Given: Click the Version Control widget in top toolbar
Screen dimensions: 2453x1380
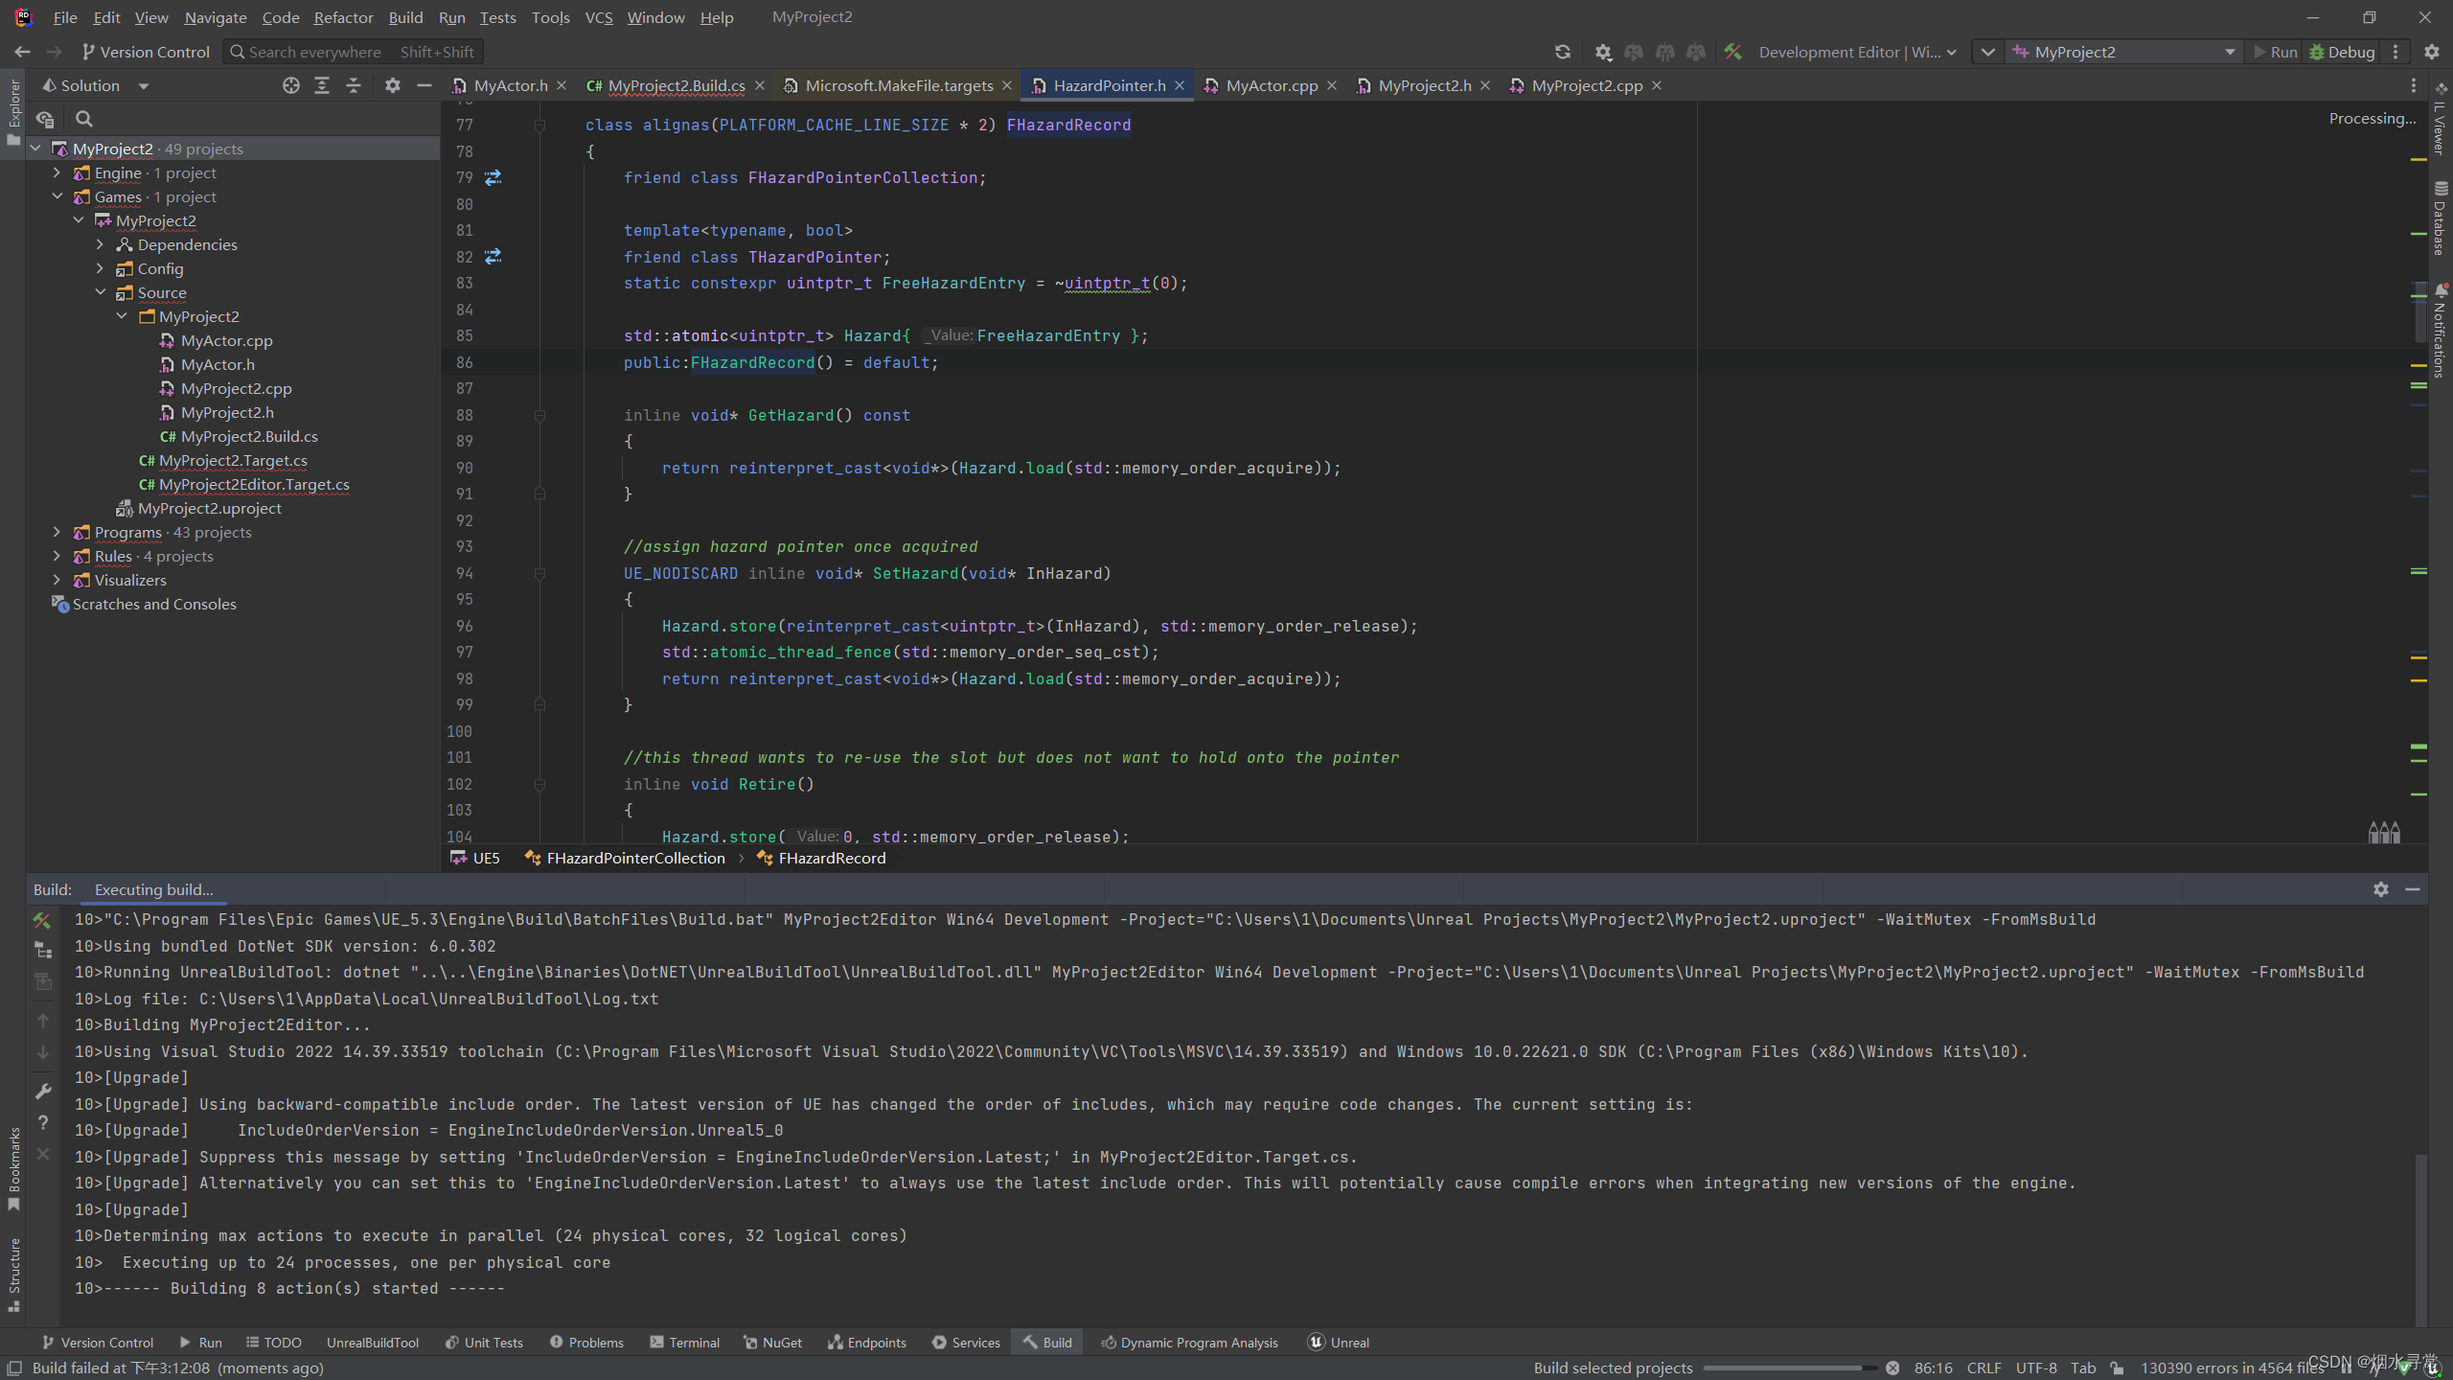Looking at the screenshot, I should coord(146,52).
